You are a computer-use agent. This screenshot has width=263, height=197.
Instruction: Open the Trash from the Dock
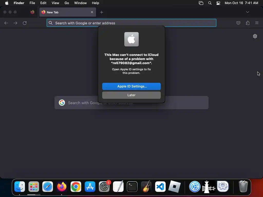coord(243,186)
